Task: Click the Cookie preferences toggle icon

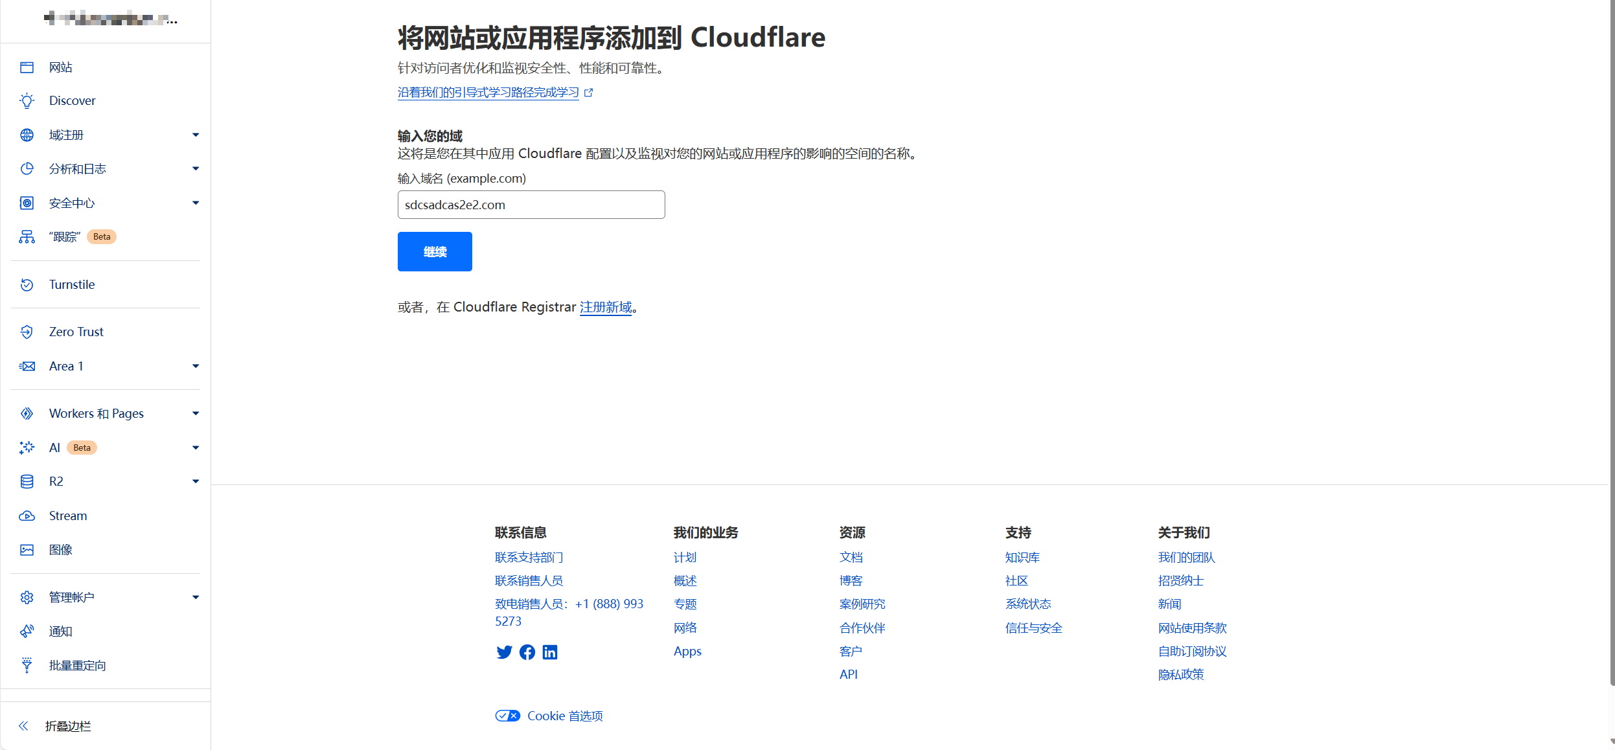Action: 507,716
